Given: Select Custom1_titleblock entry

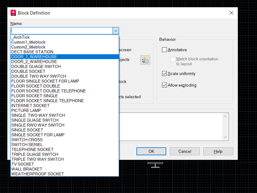Looking at the screenshot, I should (x=65, y=42).
